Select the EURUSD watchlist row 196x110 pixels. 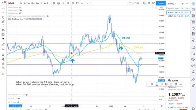[x=178, y=13]
